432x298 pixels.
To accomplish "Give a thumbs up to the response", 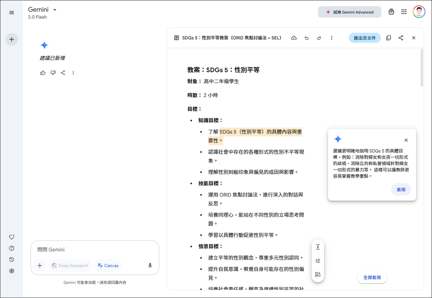I will (43, 72).
